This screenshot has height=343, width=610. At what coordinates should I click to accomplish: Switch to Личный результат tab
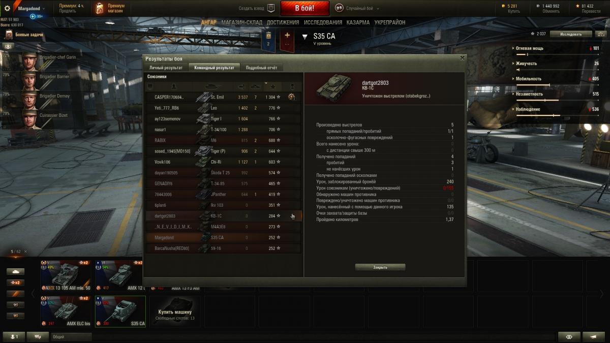click(x=166, y=68)
